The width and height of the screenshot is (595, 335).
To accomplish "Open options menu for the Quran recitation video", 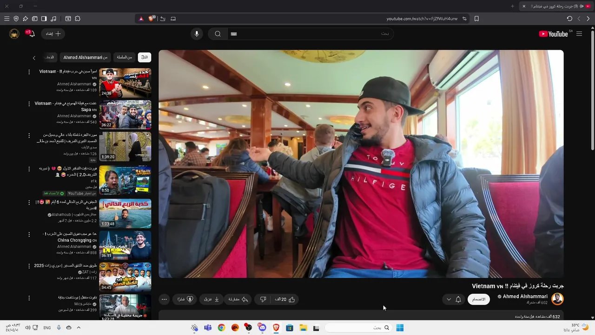I will point(29,135).
